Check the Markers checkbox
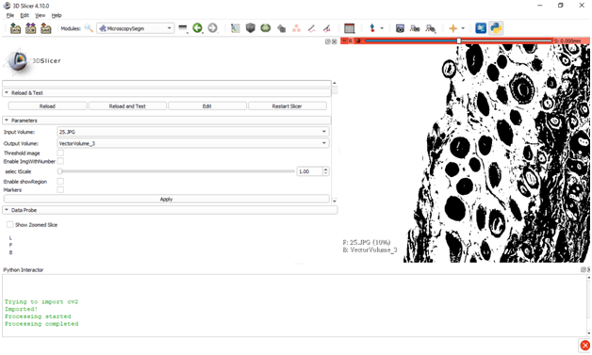 coord(60,190)
